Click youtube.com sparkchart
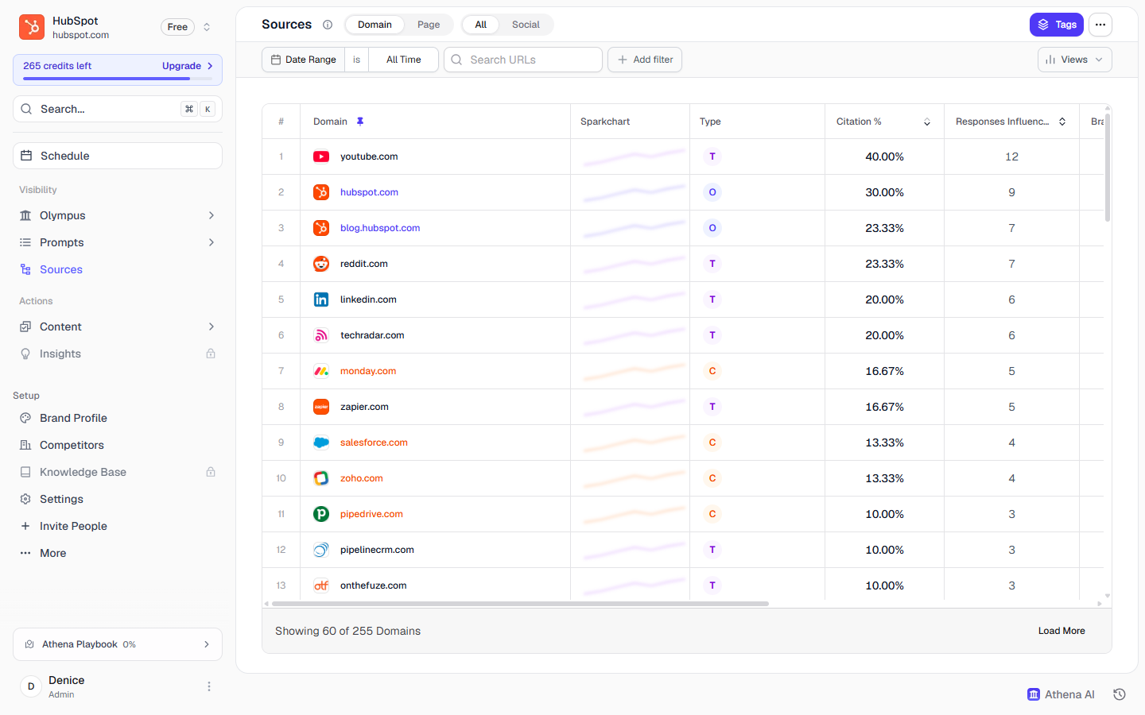 tap(634, 157)
